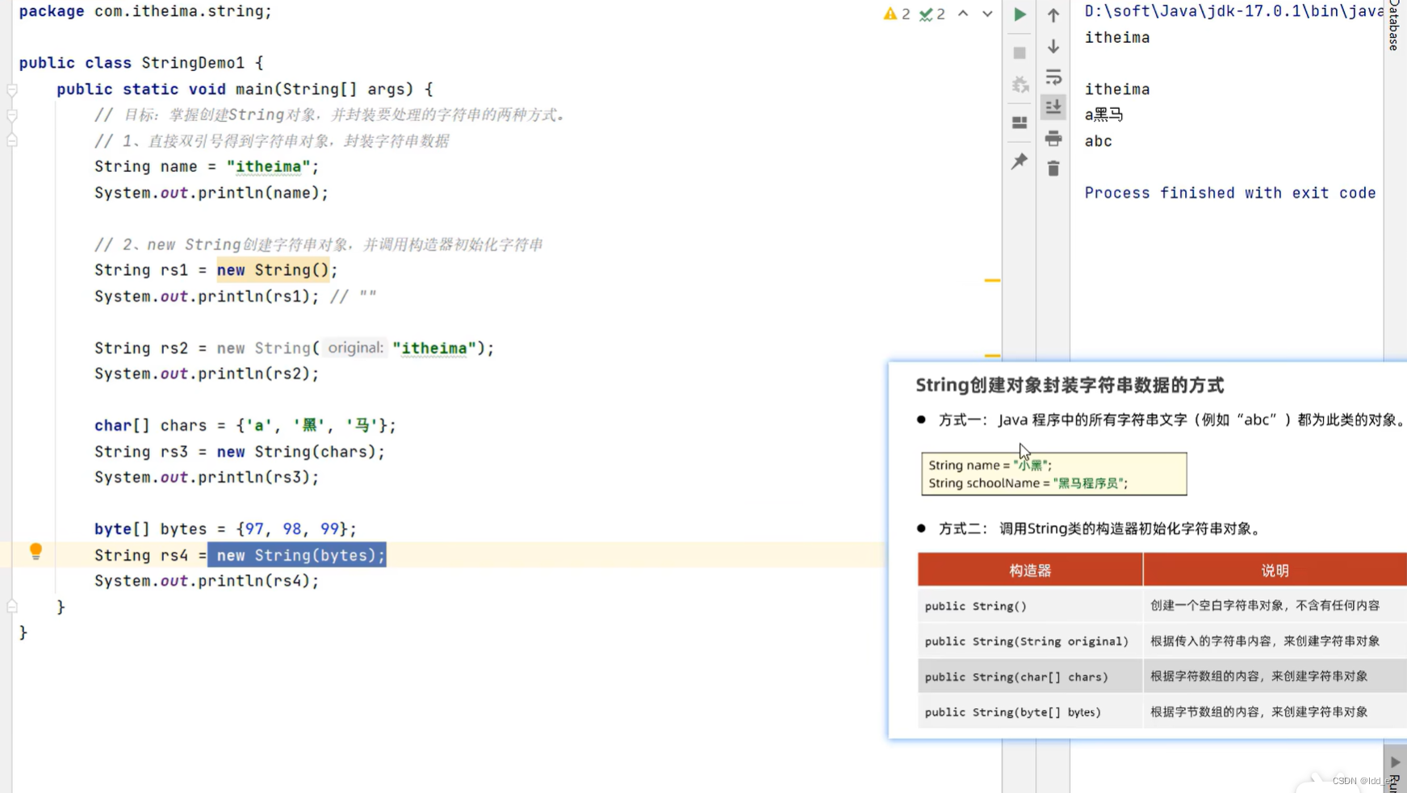Click the green typo checkmark indicator
Image resolution: width=1407 pixels, height=793 pixels.
click(932, 14)
